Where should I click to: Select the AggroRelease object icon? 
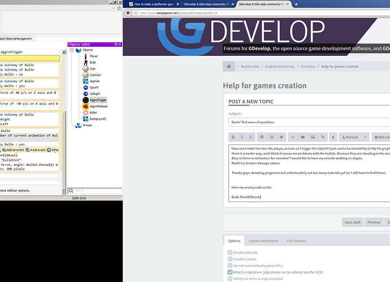click(x=85, y=106)
